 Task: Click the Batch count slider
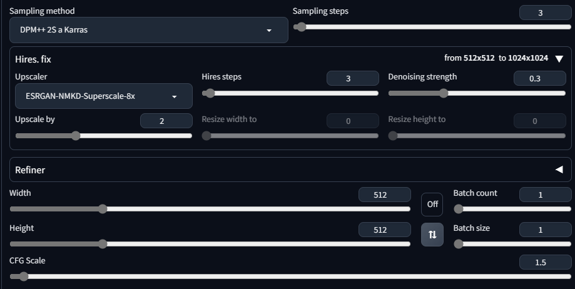point(512,209)
